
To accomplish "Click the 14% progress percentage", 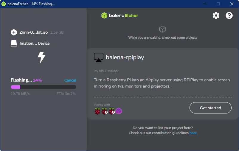I will 37,80.
